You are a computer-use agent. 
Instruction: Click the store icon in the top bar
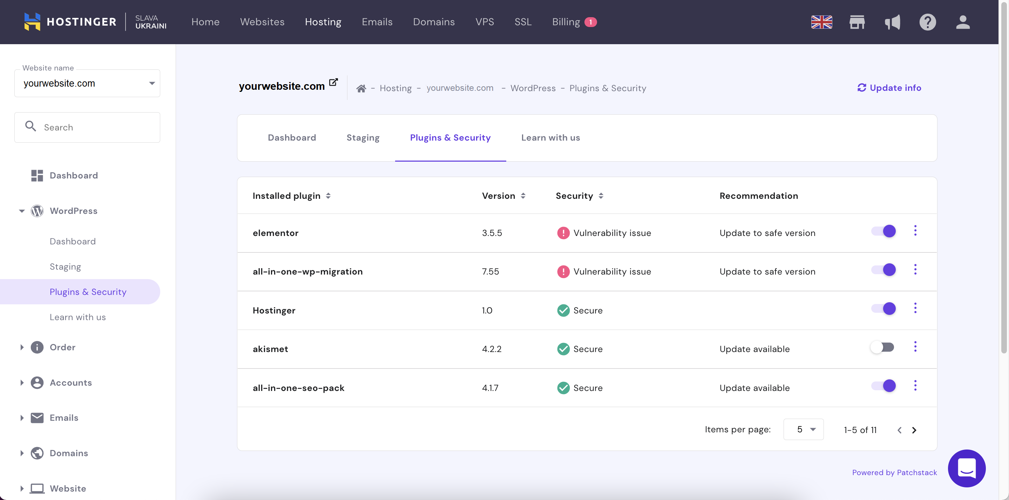click(x=858, y=22)
